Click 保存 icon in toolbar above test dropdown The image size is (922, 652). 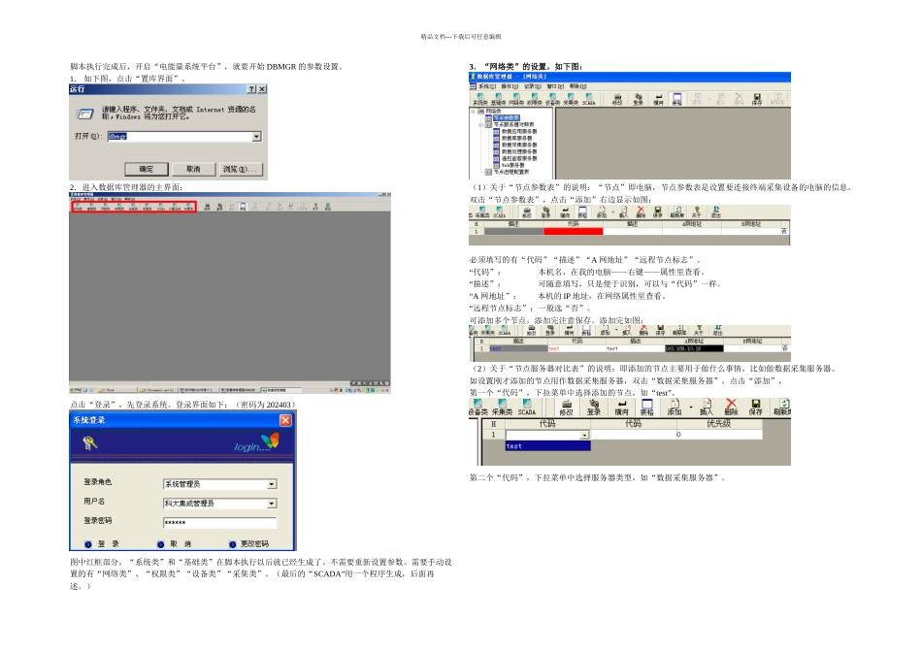point(756,407)
